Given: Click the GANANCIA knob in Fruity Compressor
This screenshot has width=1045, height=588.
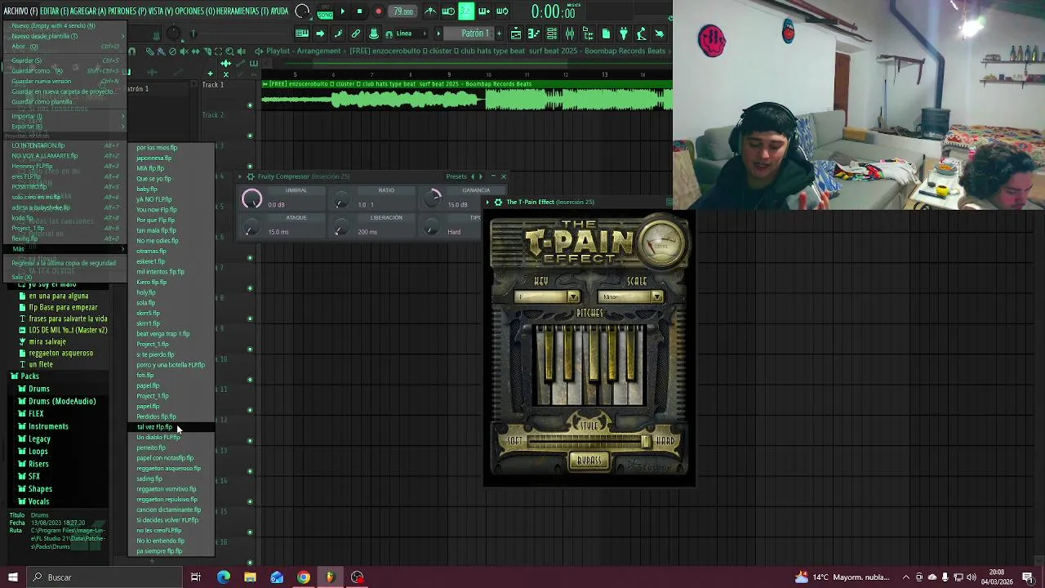Looking at the screenshot, I should pyautogui.click(x=434, y=198).
